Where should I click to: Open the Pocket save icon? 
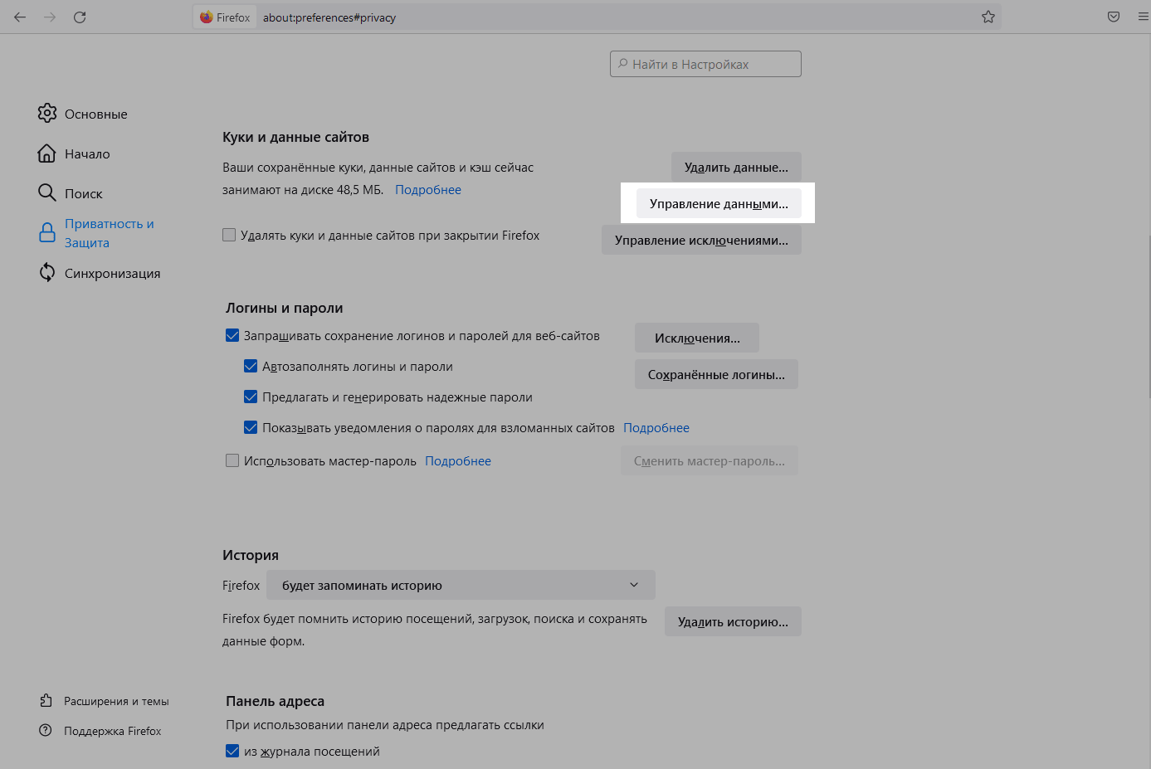tap(1114, 17)
